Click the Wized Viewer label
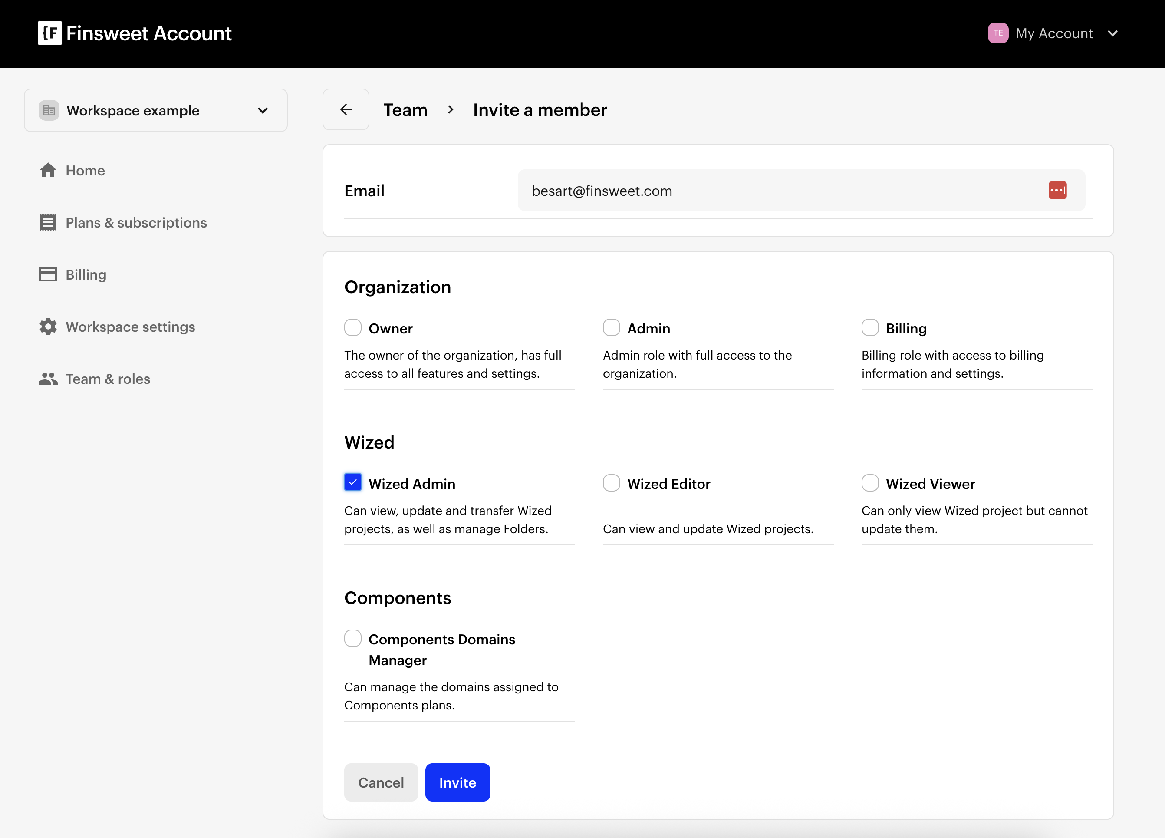This screenshot has height=838, width=1165. click(x=930, y=484)
